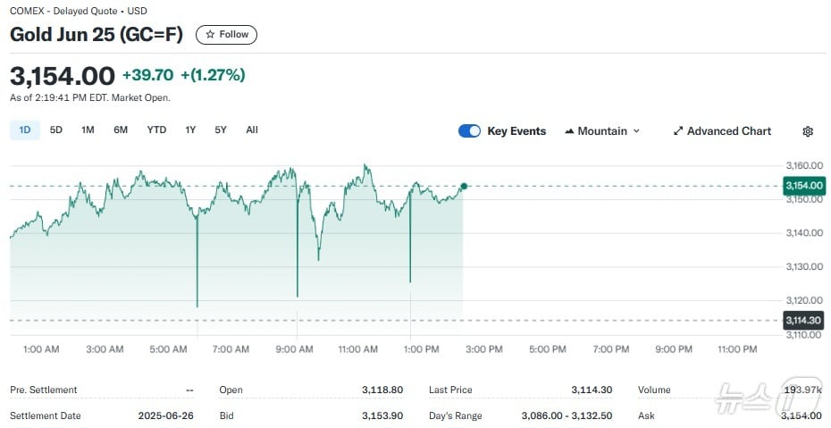Viewport: 831px width, 428px height.
Task: Open the Advanced Chart link
Action: [x=728, y=131]
